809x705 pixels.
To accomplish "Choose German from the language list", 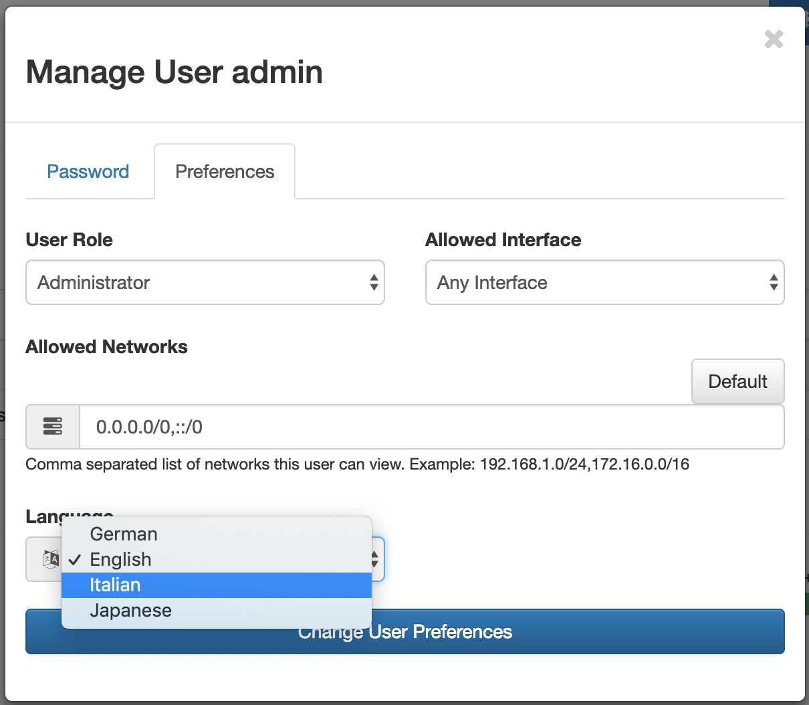I will (x=124, y=534).
